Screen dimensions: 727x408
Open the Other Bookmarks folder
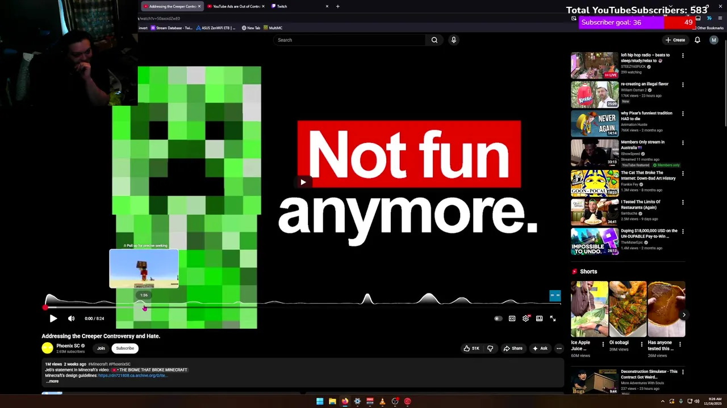pyautogui.click(x=708, y=28)
